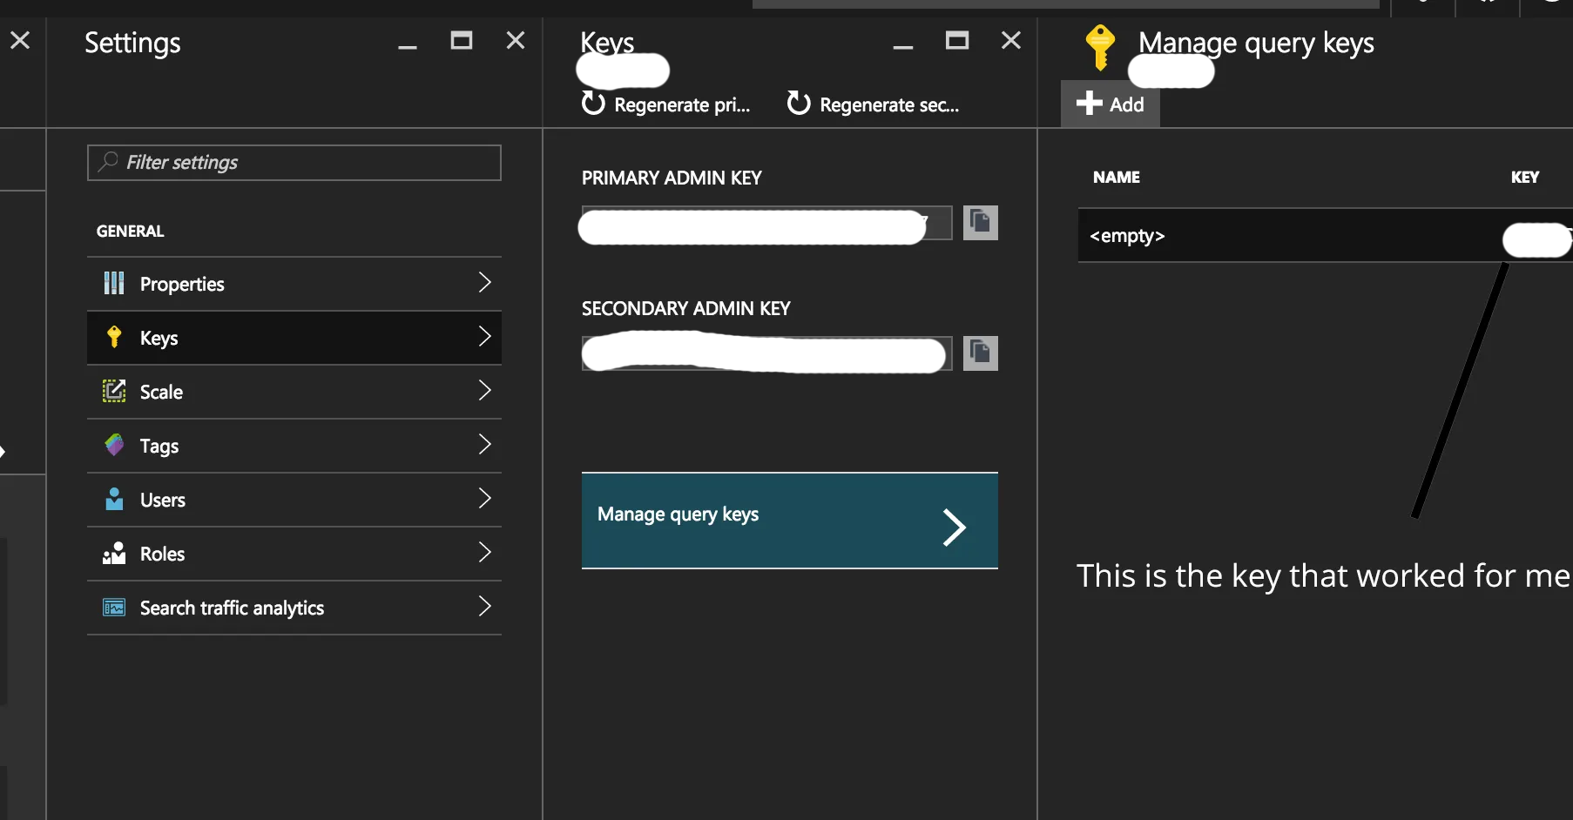Open the Manage query keys tile
The image size is (1573, 820).
click(790, 521)
